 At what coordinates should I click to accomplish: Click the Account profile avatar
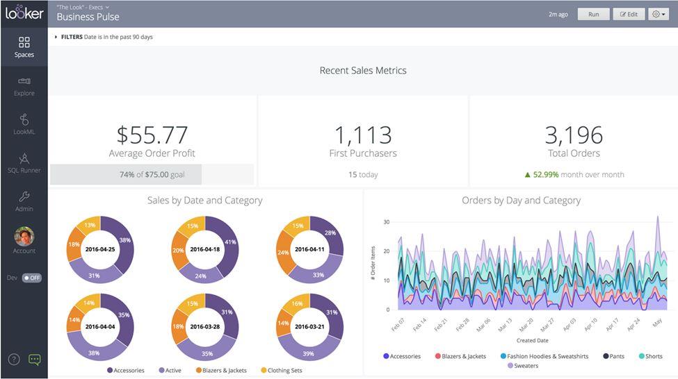(x=24, y=237)
